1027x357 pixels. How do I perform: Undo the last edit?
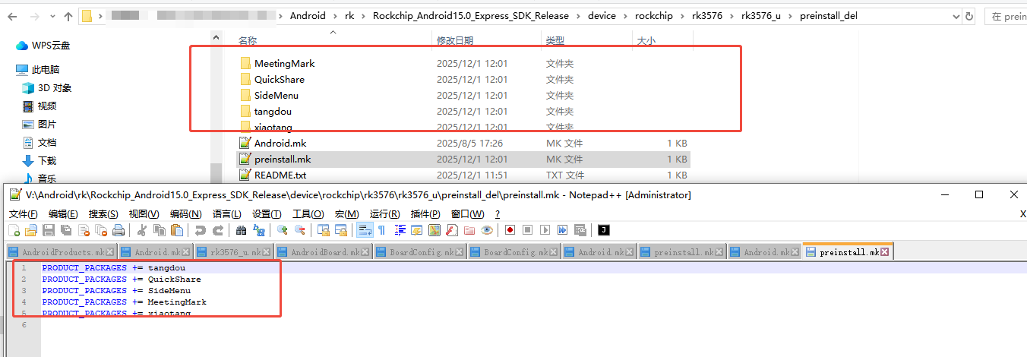tap(200, 230)
